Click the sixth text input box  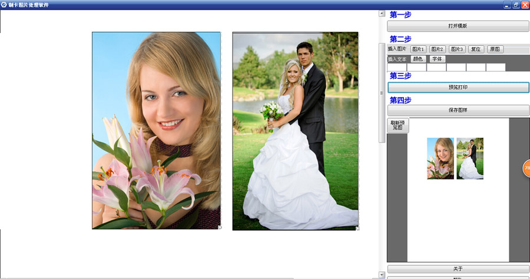tap(495, 67)
